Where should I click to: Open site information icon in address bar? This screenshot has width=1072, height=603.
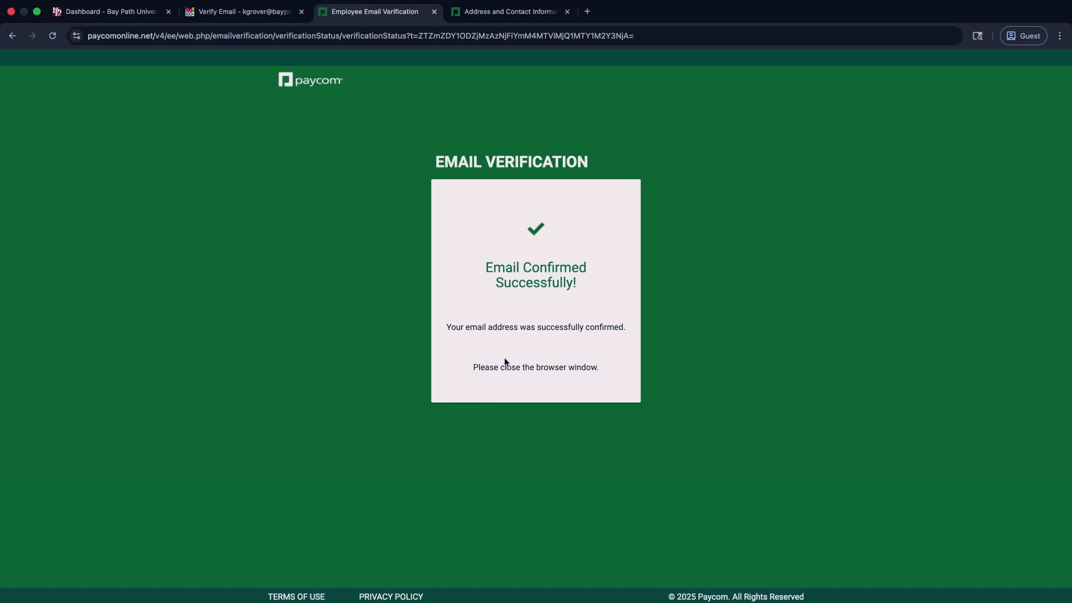pos(76,36)
